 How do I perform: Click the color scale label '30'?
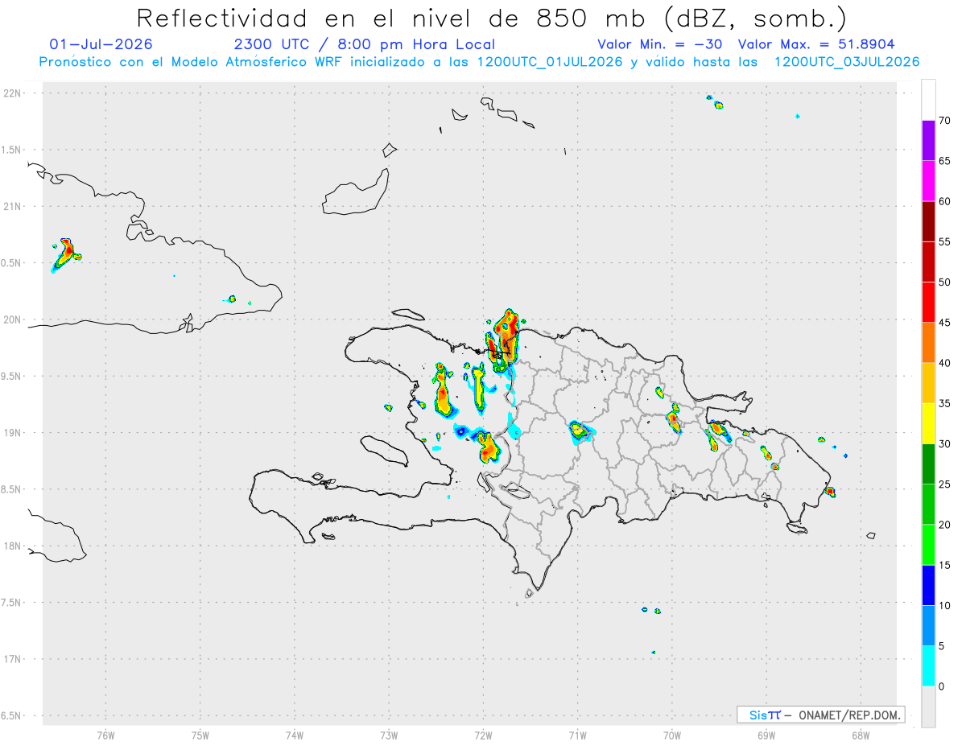click(x=945, y=443)
